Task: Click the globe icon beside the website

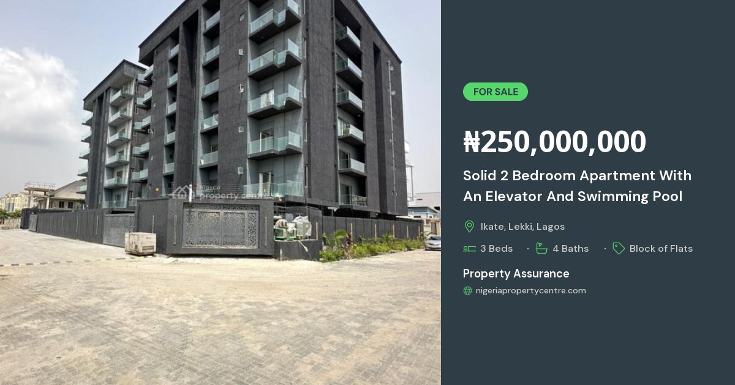Action: (x=467, y=291)
